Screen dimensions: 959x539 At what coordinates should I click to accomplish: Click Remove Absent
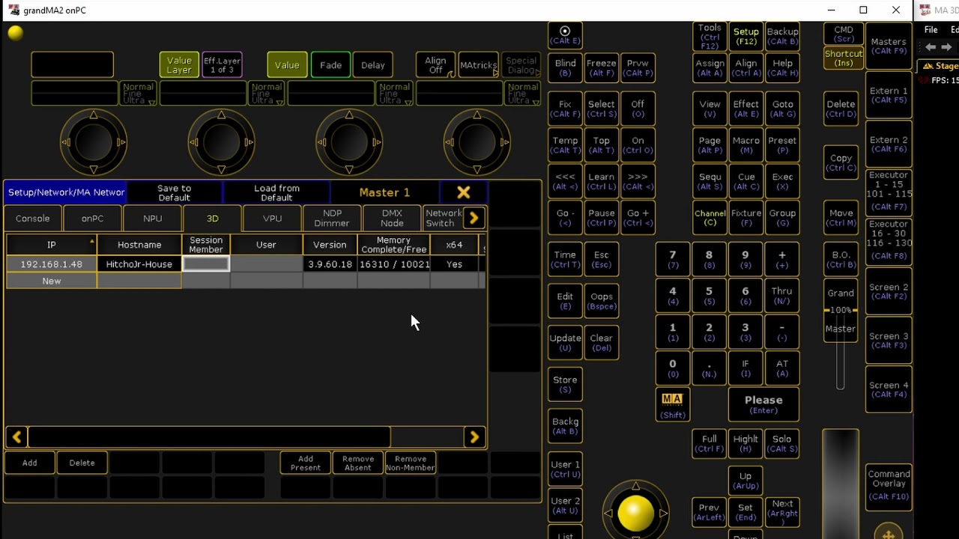coord(357,463)
